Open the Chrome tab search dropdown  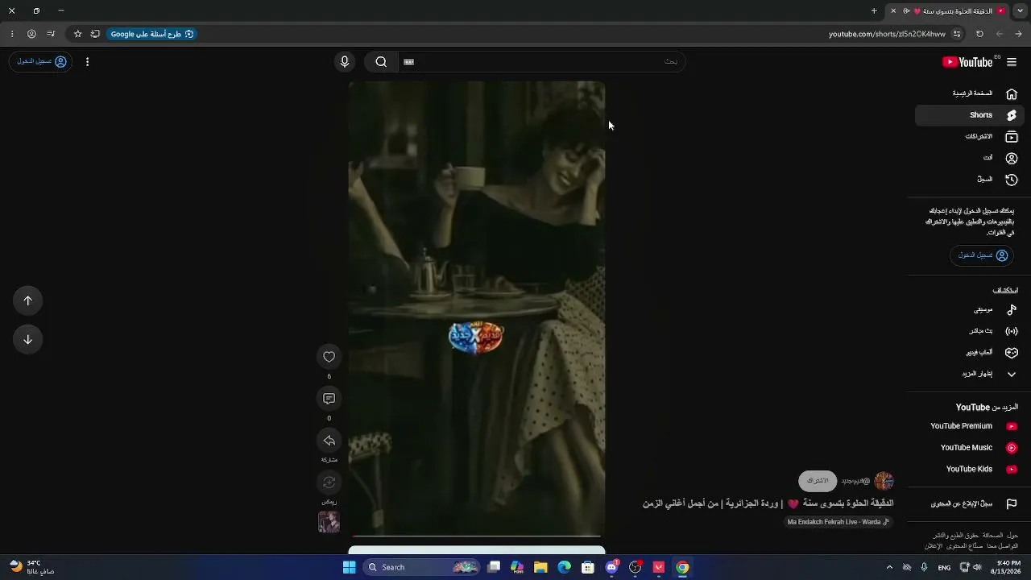click(1019, 10)
